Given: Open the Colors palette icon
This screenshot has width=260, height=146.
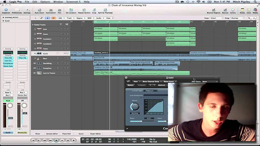Looking at the screenshot, I should 233,10.
